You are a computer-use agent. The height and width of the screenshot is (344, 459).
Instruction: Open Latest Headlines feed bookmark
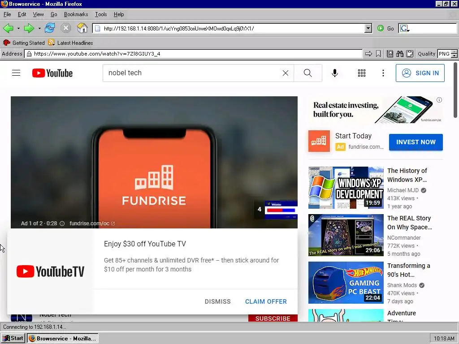tap(70, 43)
